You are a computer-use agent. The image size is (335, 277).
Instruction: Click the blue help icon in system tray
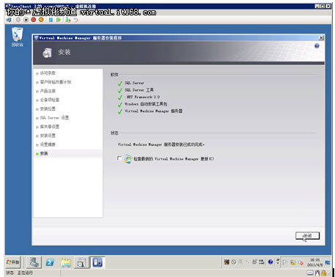coord(270,262)
